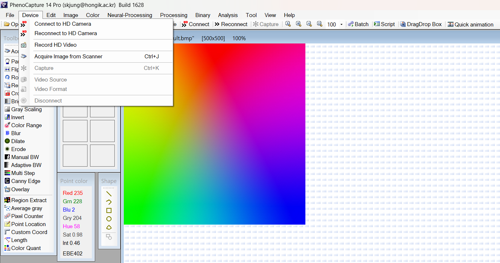This screenshot has width=500, height=263.
Task: Open the Neural-Processing menu
Action: tap(130, 15)
